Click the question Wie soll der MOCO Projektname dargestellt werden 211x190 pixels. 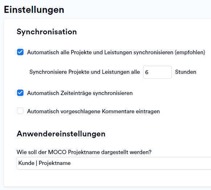pyautogui.click(x=84, y=152)
